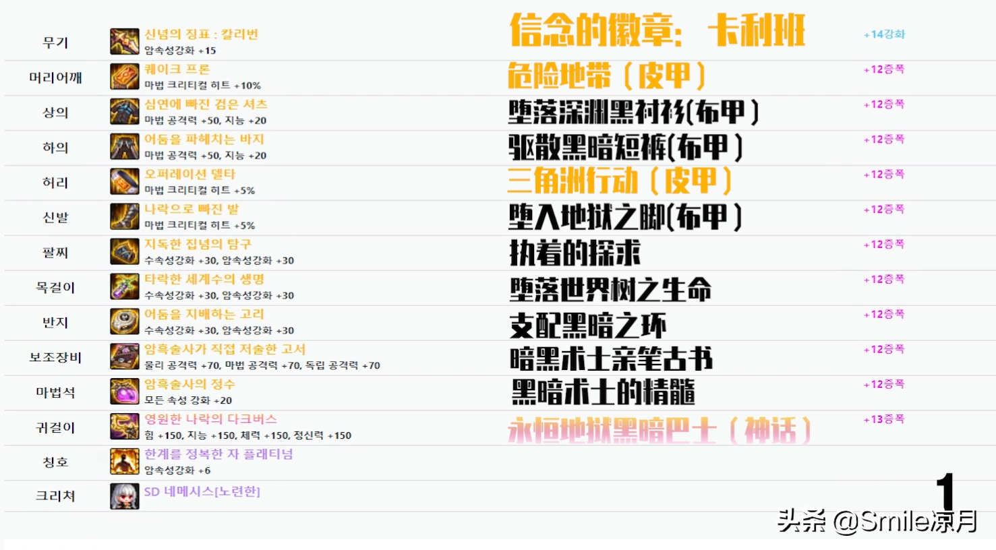Click the magic stone icon for 암흑술사의 정수
The image size is (996, 550).
(x=125, y=392)
